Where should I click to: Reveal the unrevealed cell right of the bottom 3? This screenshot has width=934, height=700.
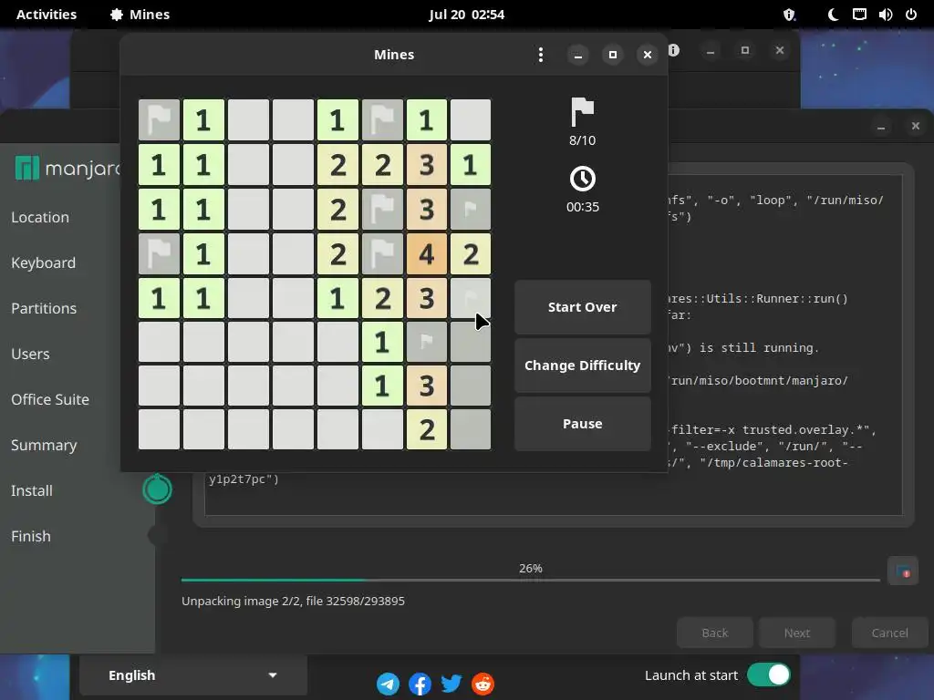(x=471, y=386)
